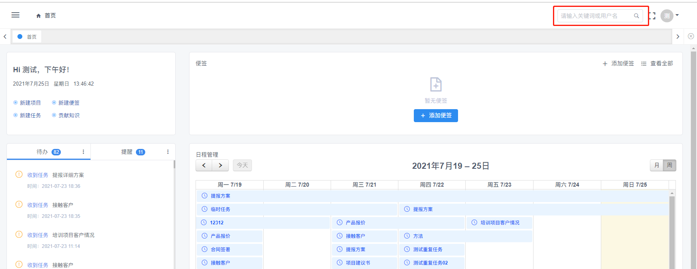Open the 收到任务 培训项目客户情况 item
Image resolution: width=697 pixels, height=269 pixels.
click(61, 235)
